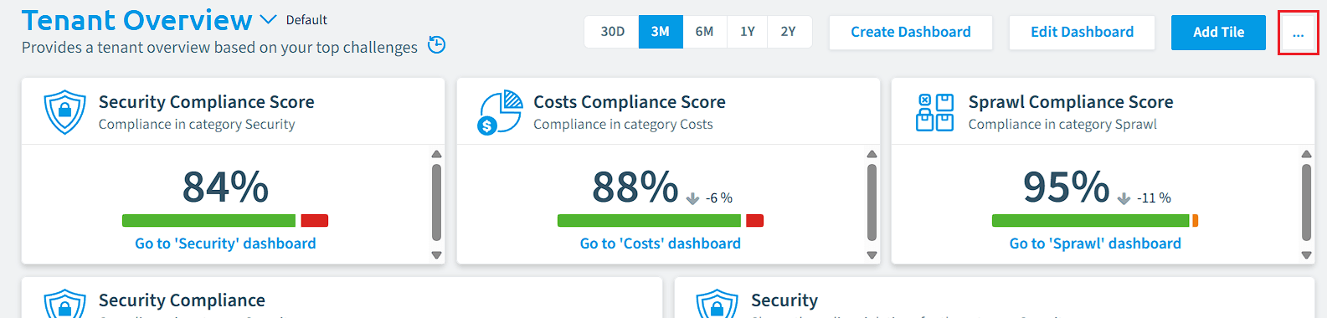Click the down arrow trend icon next to -11 %

click(1124, 198)
